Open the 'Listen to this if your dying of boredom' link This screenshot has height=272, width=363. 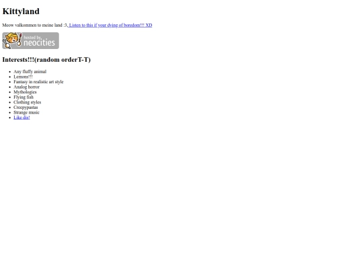pos(110,25)
